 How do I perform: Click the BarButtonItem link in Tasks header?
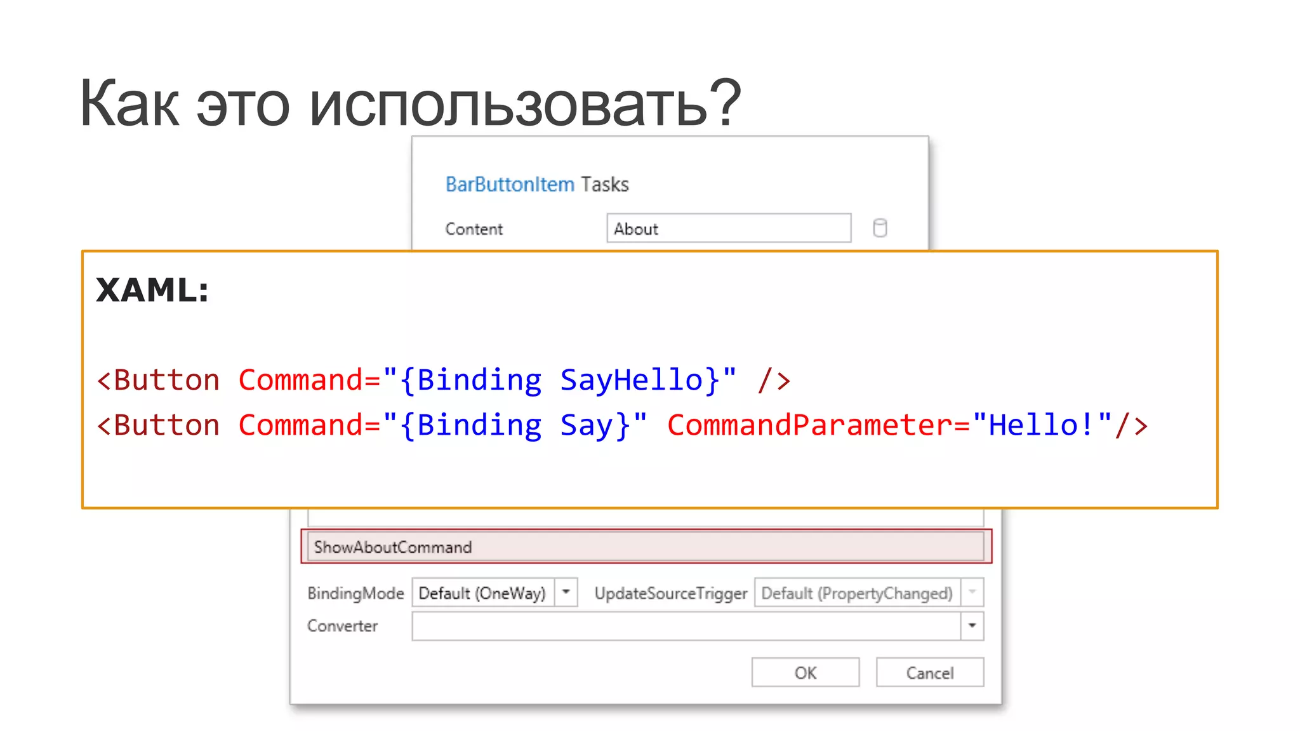pyautogui.click(x=510, y=184)
